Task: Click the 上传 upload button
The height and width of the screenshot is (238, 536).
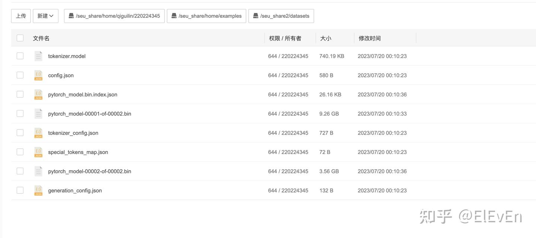Action: click(21, 16)
